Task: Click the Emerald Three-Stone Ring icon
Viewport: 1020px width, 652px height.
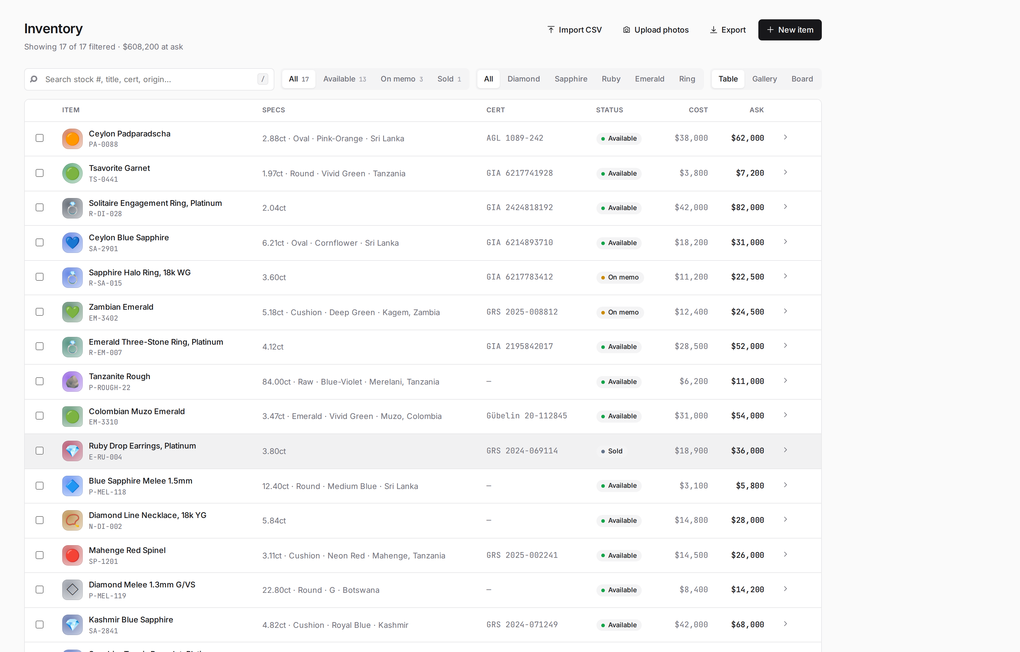Action: pyautogui.click(x=73, y=347)
